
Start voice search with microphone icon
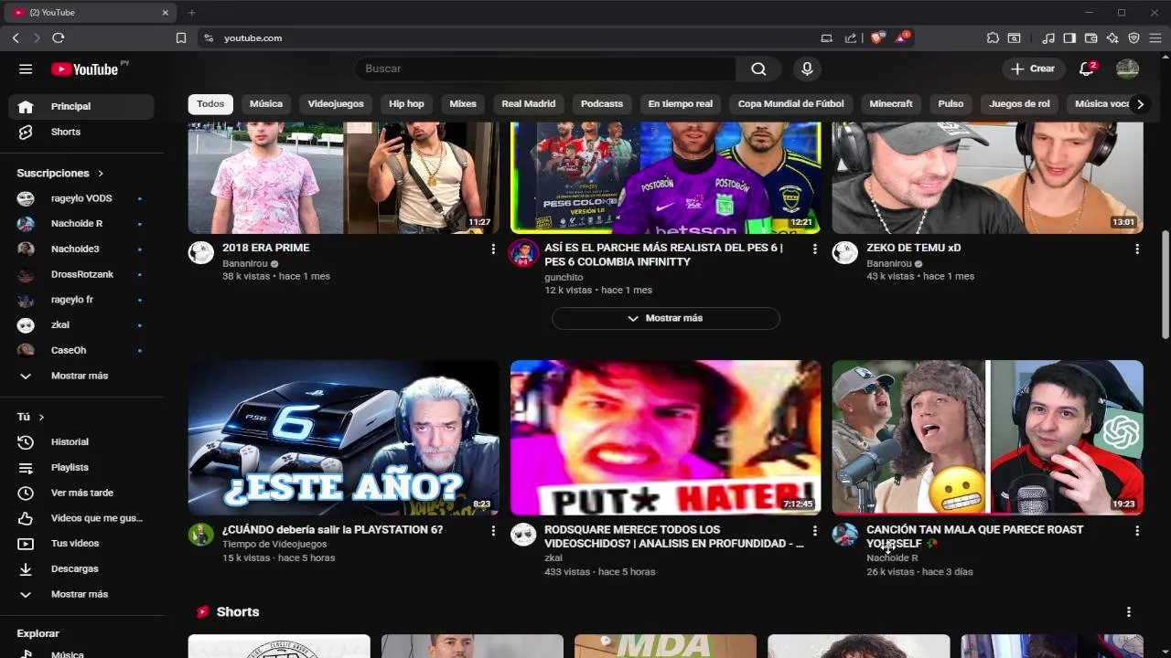pos(807,69)
